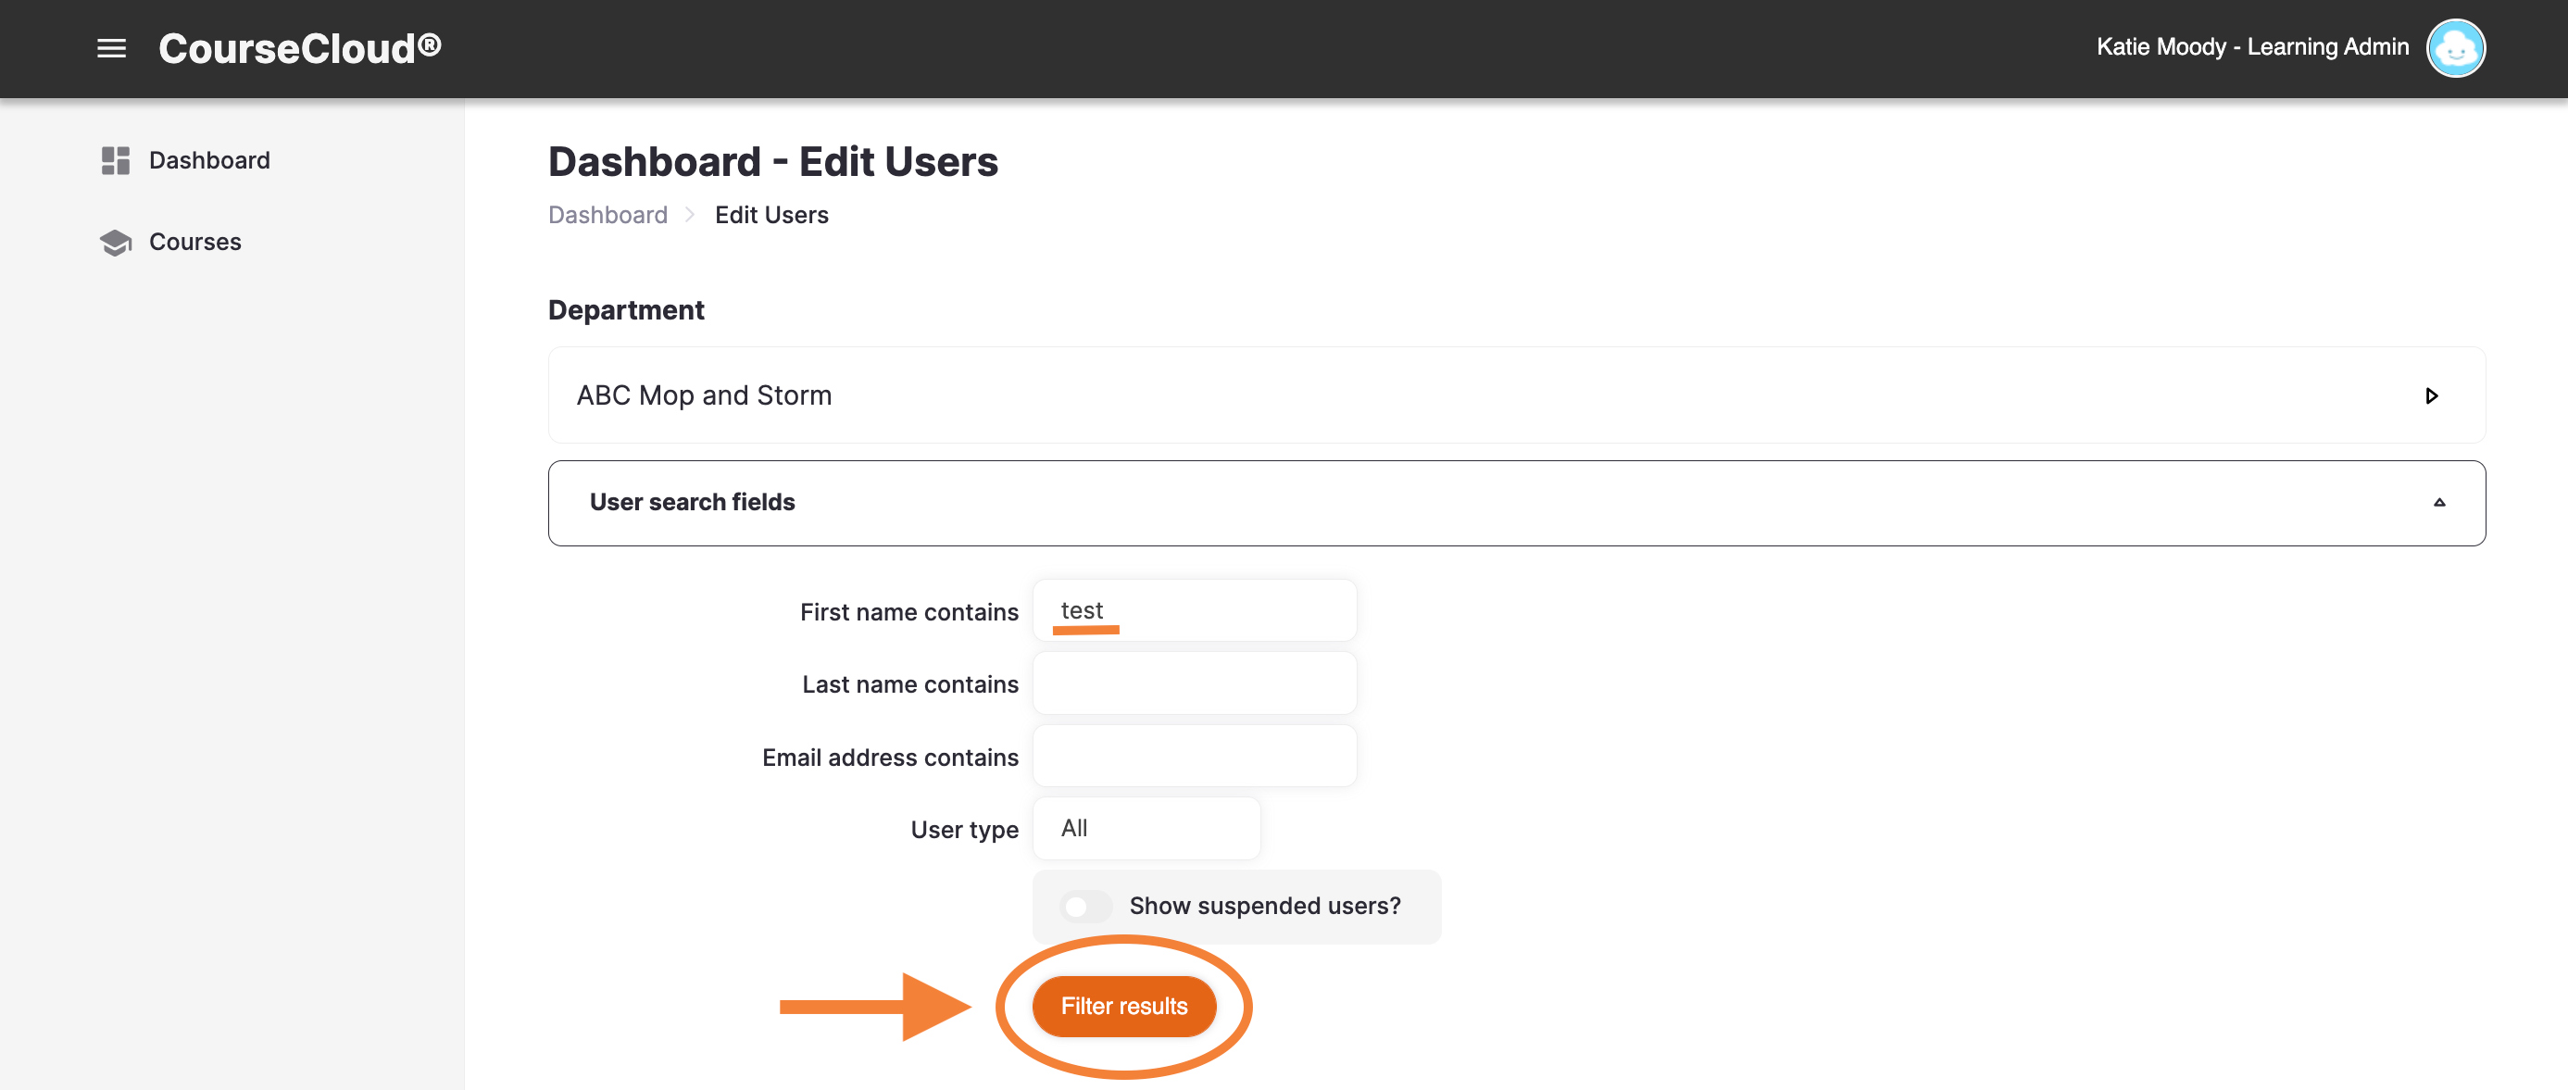The image size is (2568, 1090).
Task: Click the Department heading
Action: tap(626, 310)
